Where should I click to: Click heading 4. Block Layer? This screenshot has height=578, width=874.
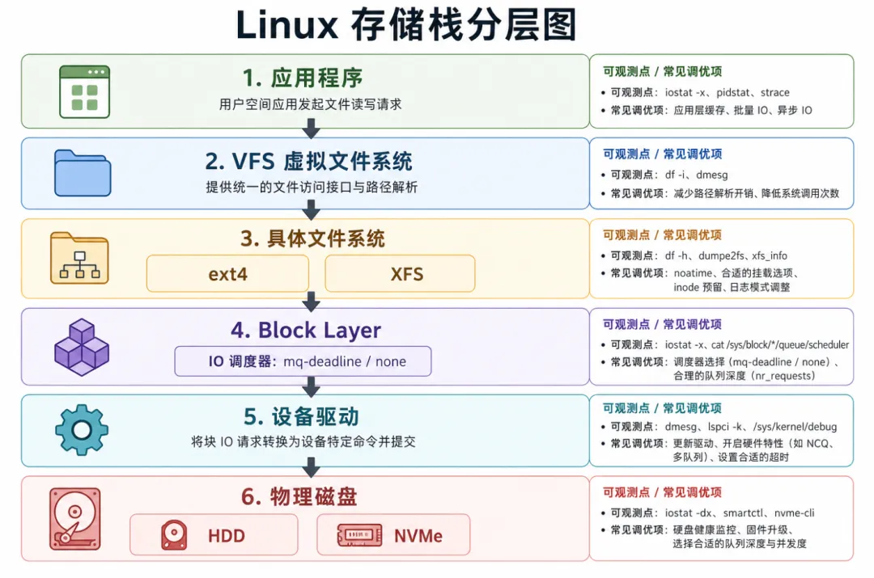click(306, 330)
